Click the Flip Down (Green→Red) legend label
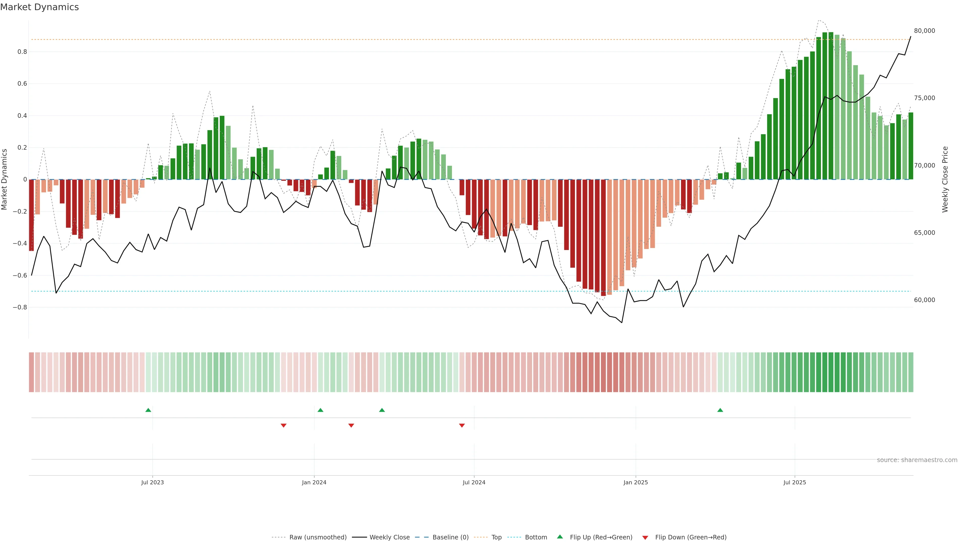 tap(691, 537)
